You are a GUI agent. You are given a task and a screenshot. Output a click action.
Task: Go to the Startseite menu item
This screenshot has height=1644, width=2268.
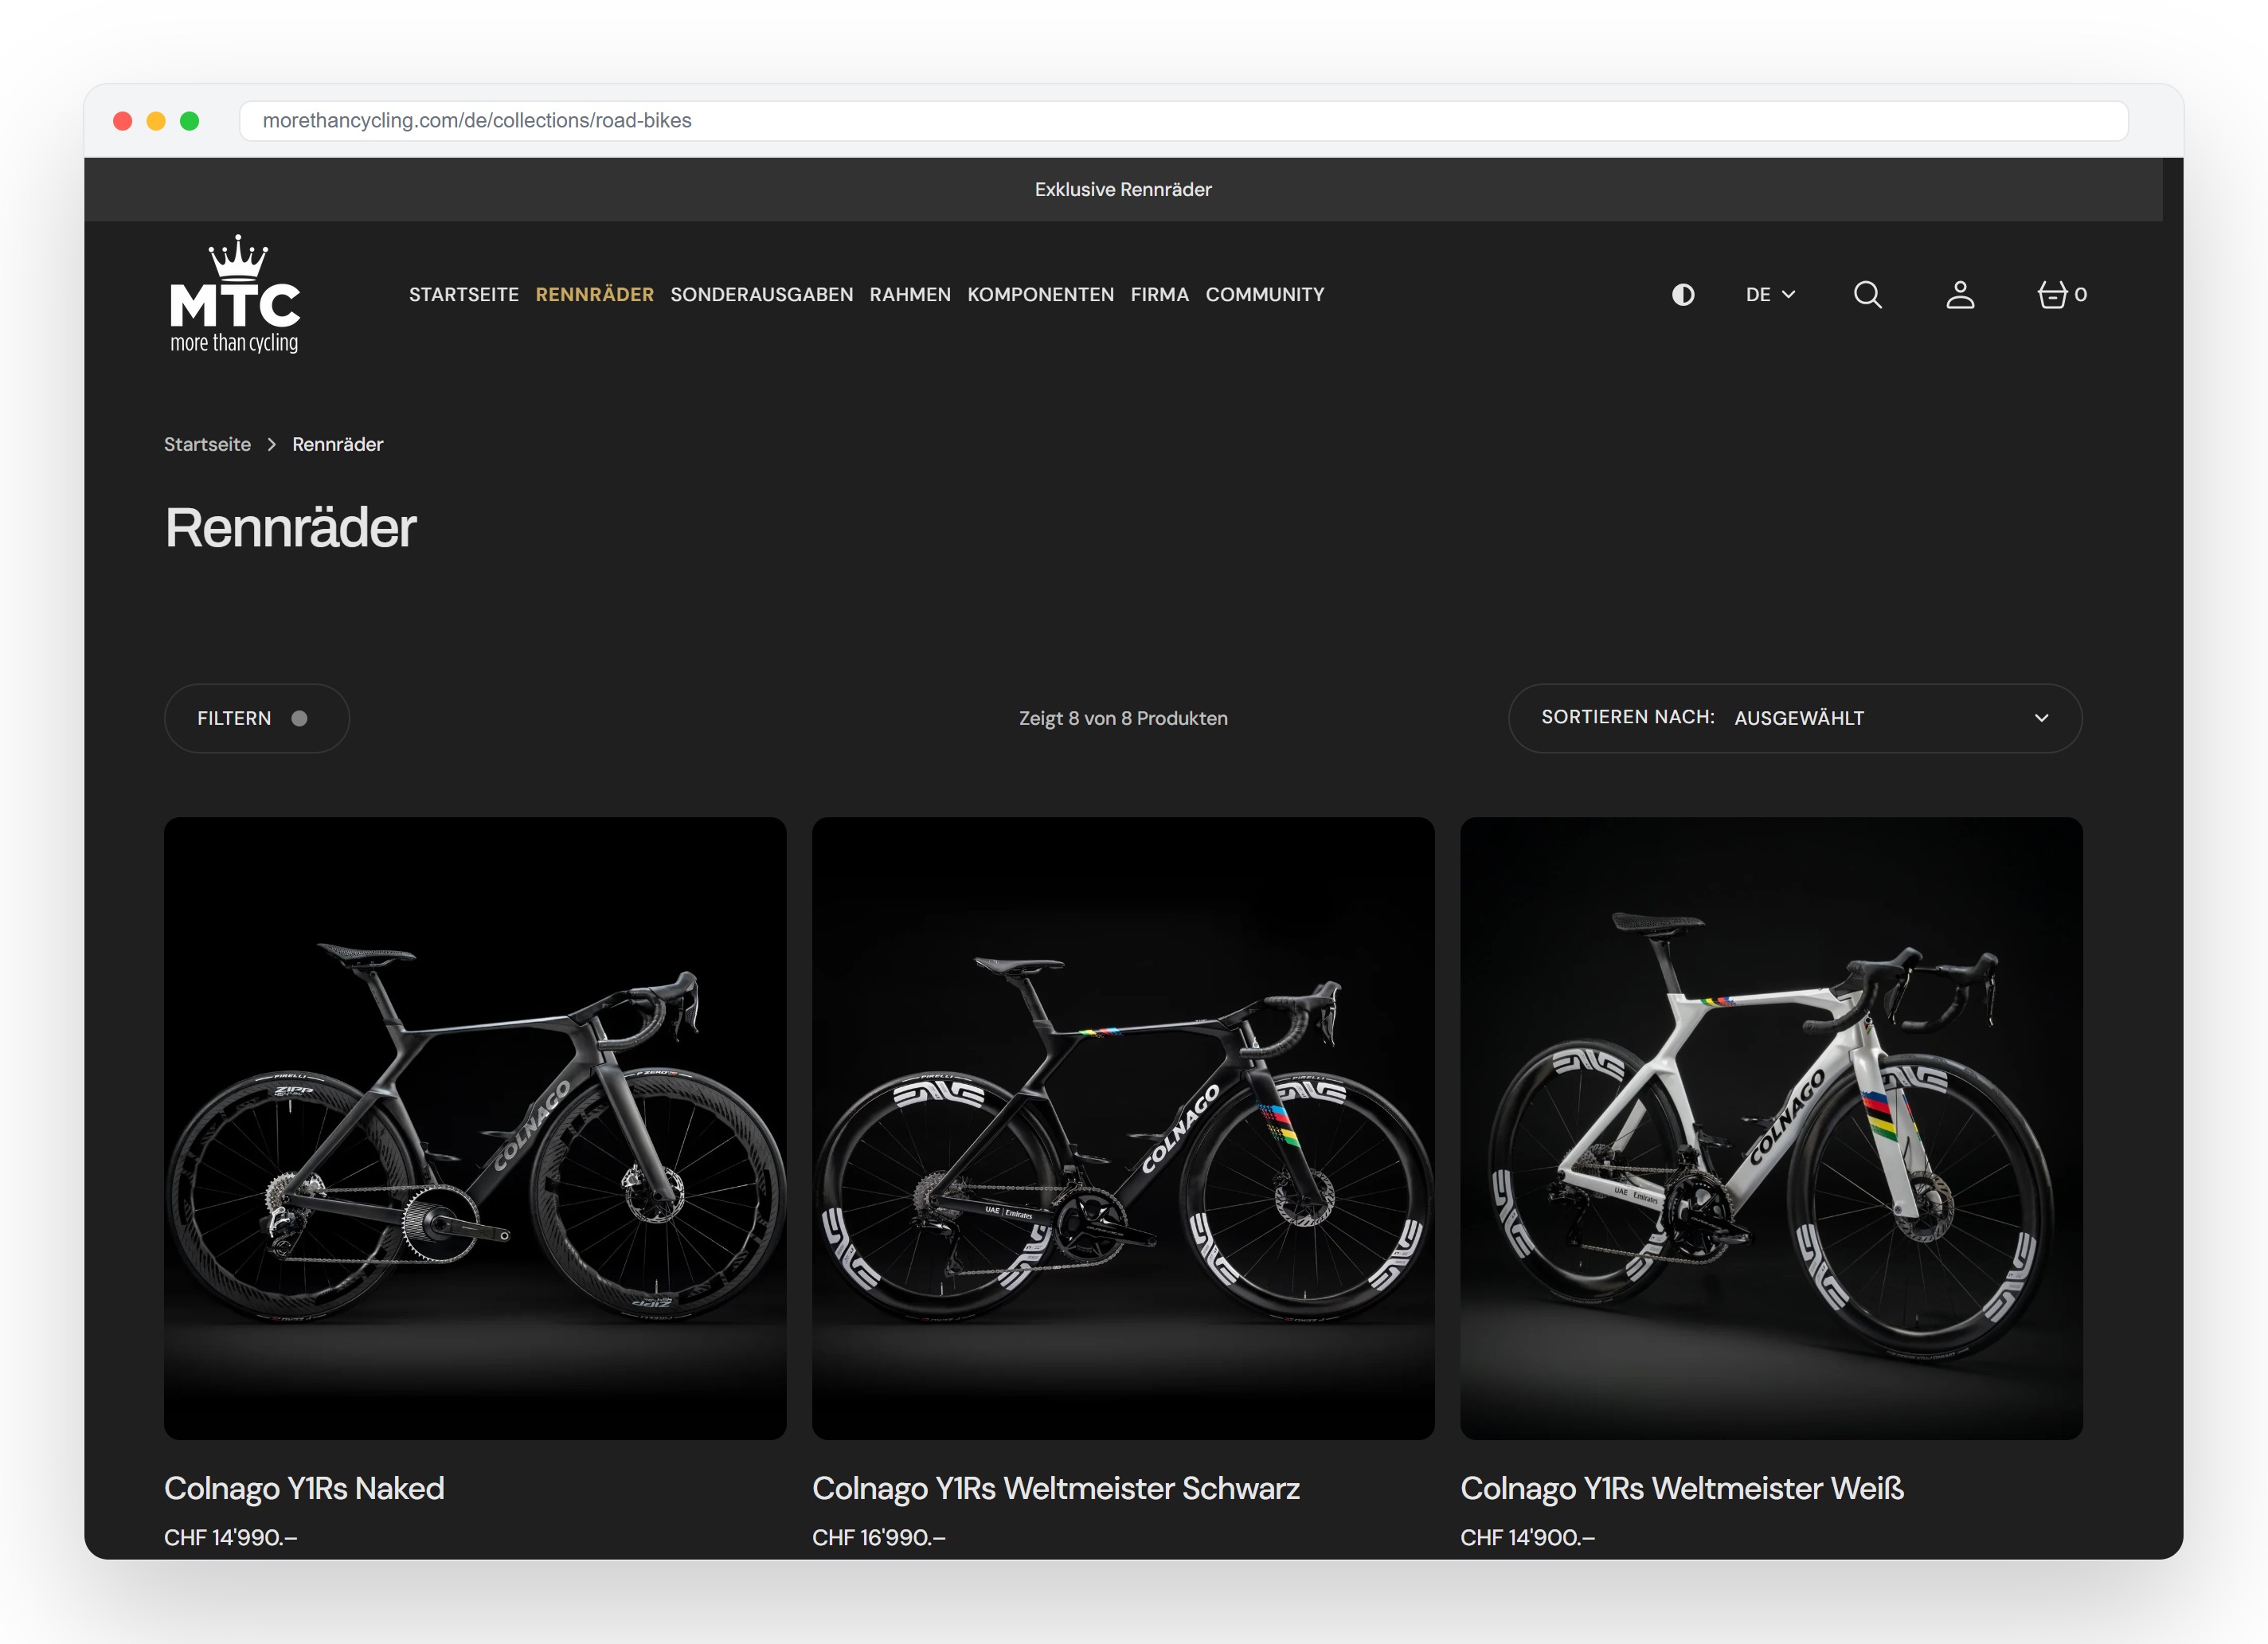click(x=464, y=295)
